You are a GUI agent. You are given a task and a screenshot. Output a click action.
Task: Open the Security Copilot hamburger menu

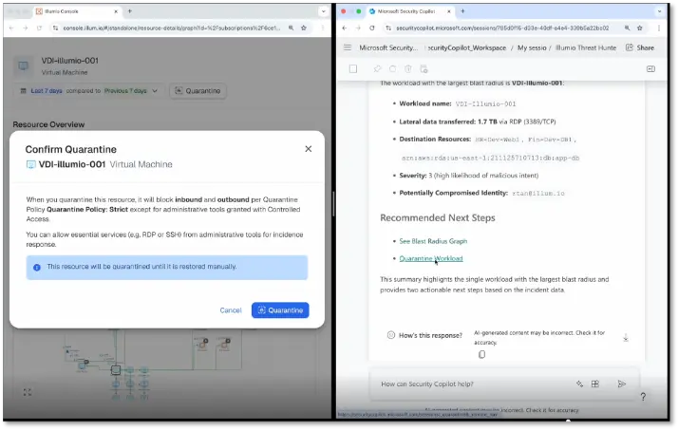[348, 47]
